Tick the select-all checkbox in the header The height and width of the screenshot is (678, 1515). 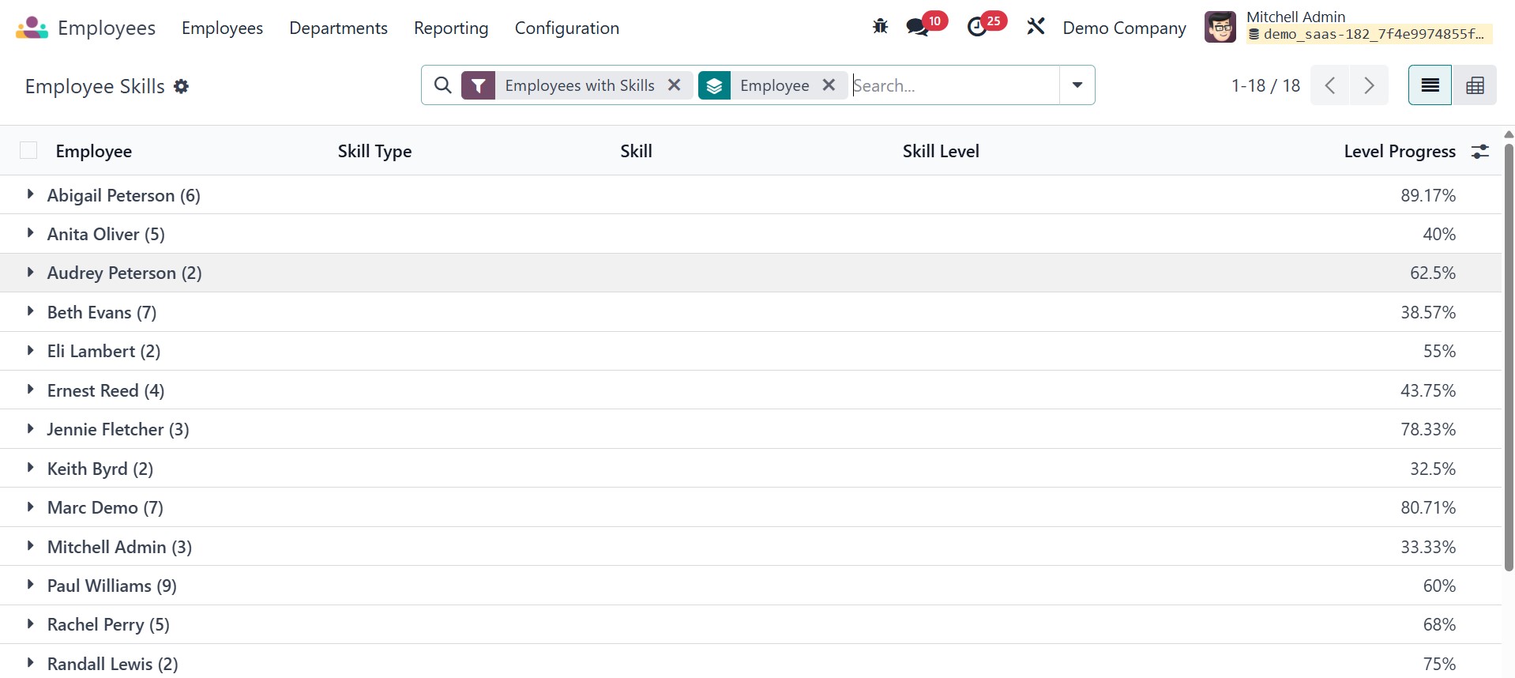coord(28,151)
